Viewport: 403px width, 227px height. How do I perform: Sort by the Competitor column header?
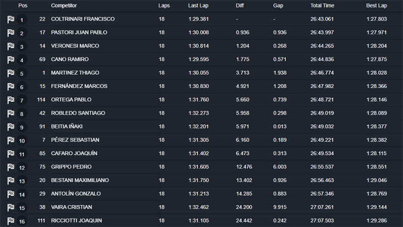(65, 6)
